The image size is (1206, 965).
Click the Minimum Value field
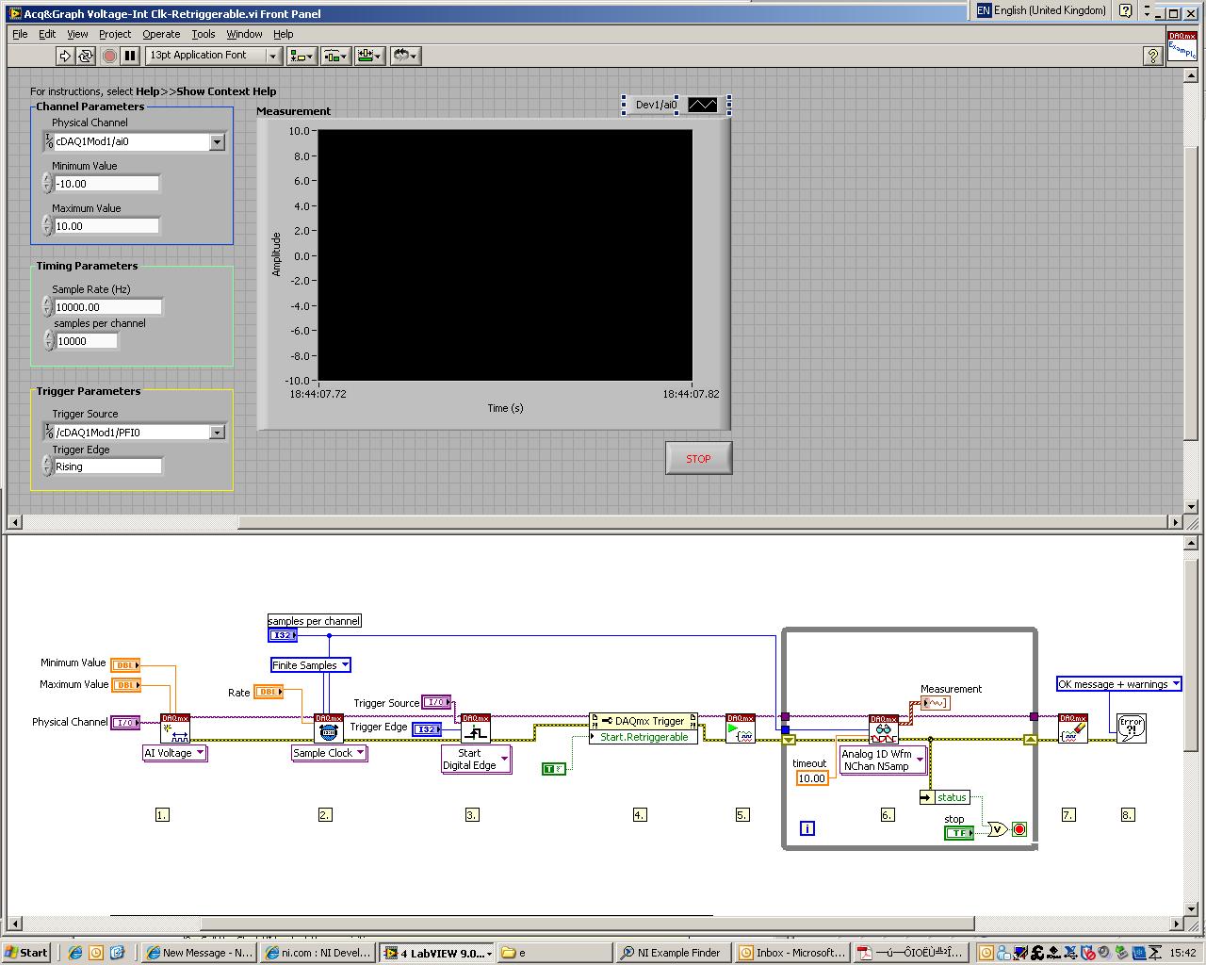106,184
